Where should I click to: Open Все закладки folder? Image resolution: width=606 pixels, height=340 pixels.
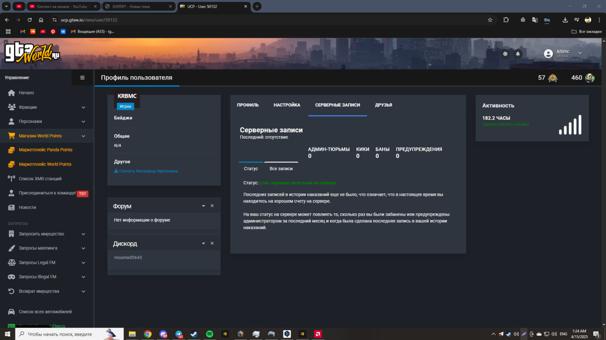tap(587, 32)
